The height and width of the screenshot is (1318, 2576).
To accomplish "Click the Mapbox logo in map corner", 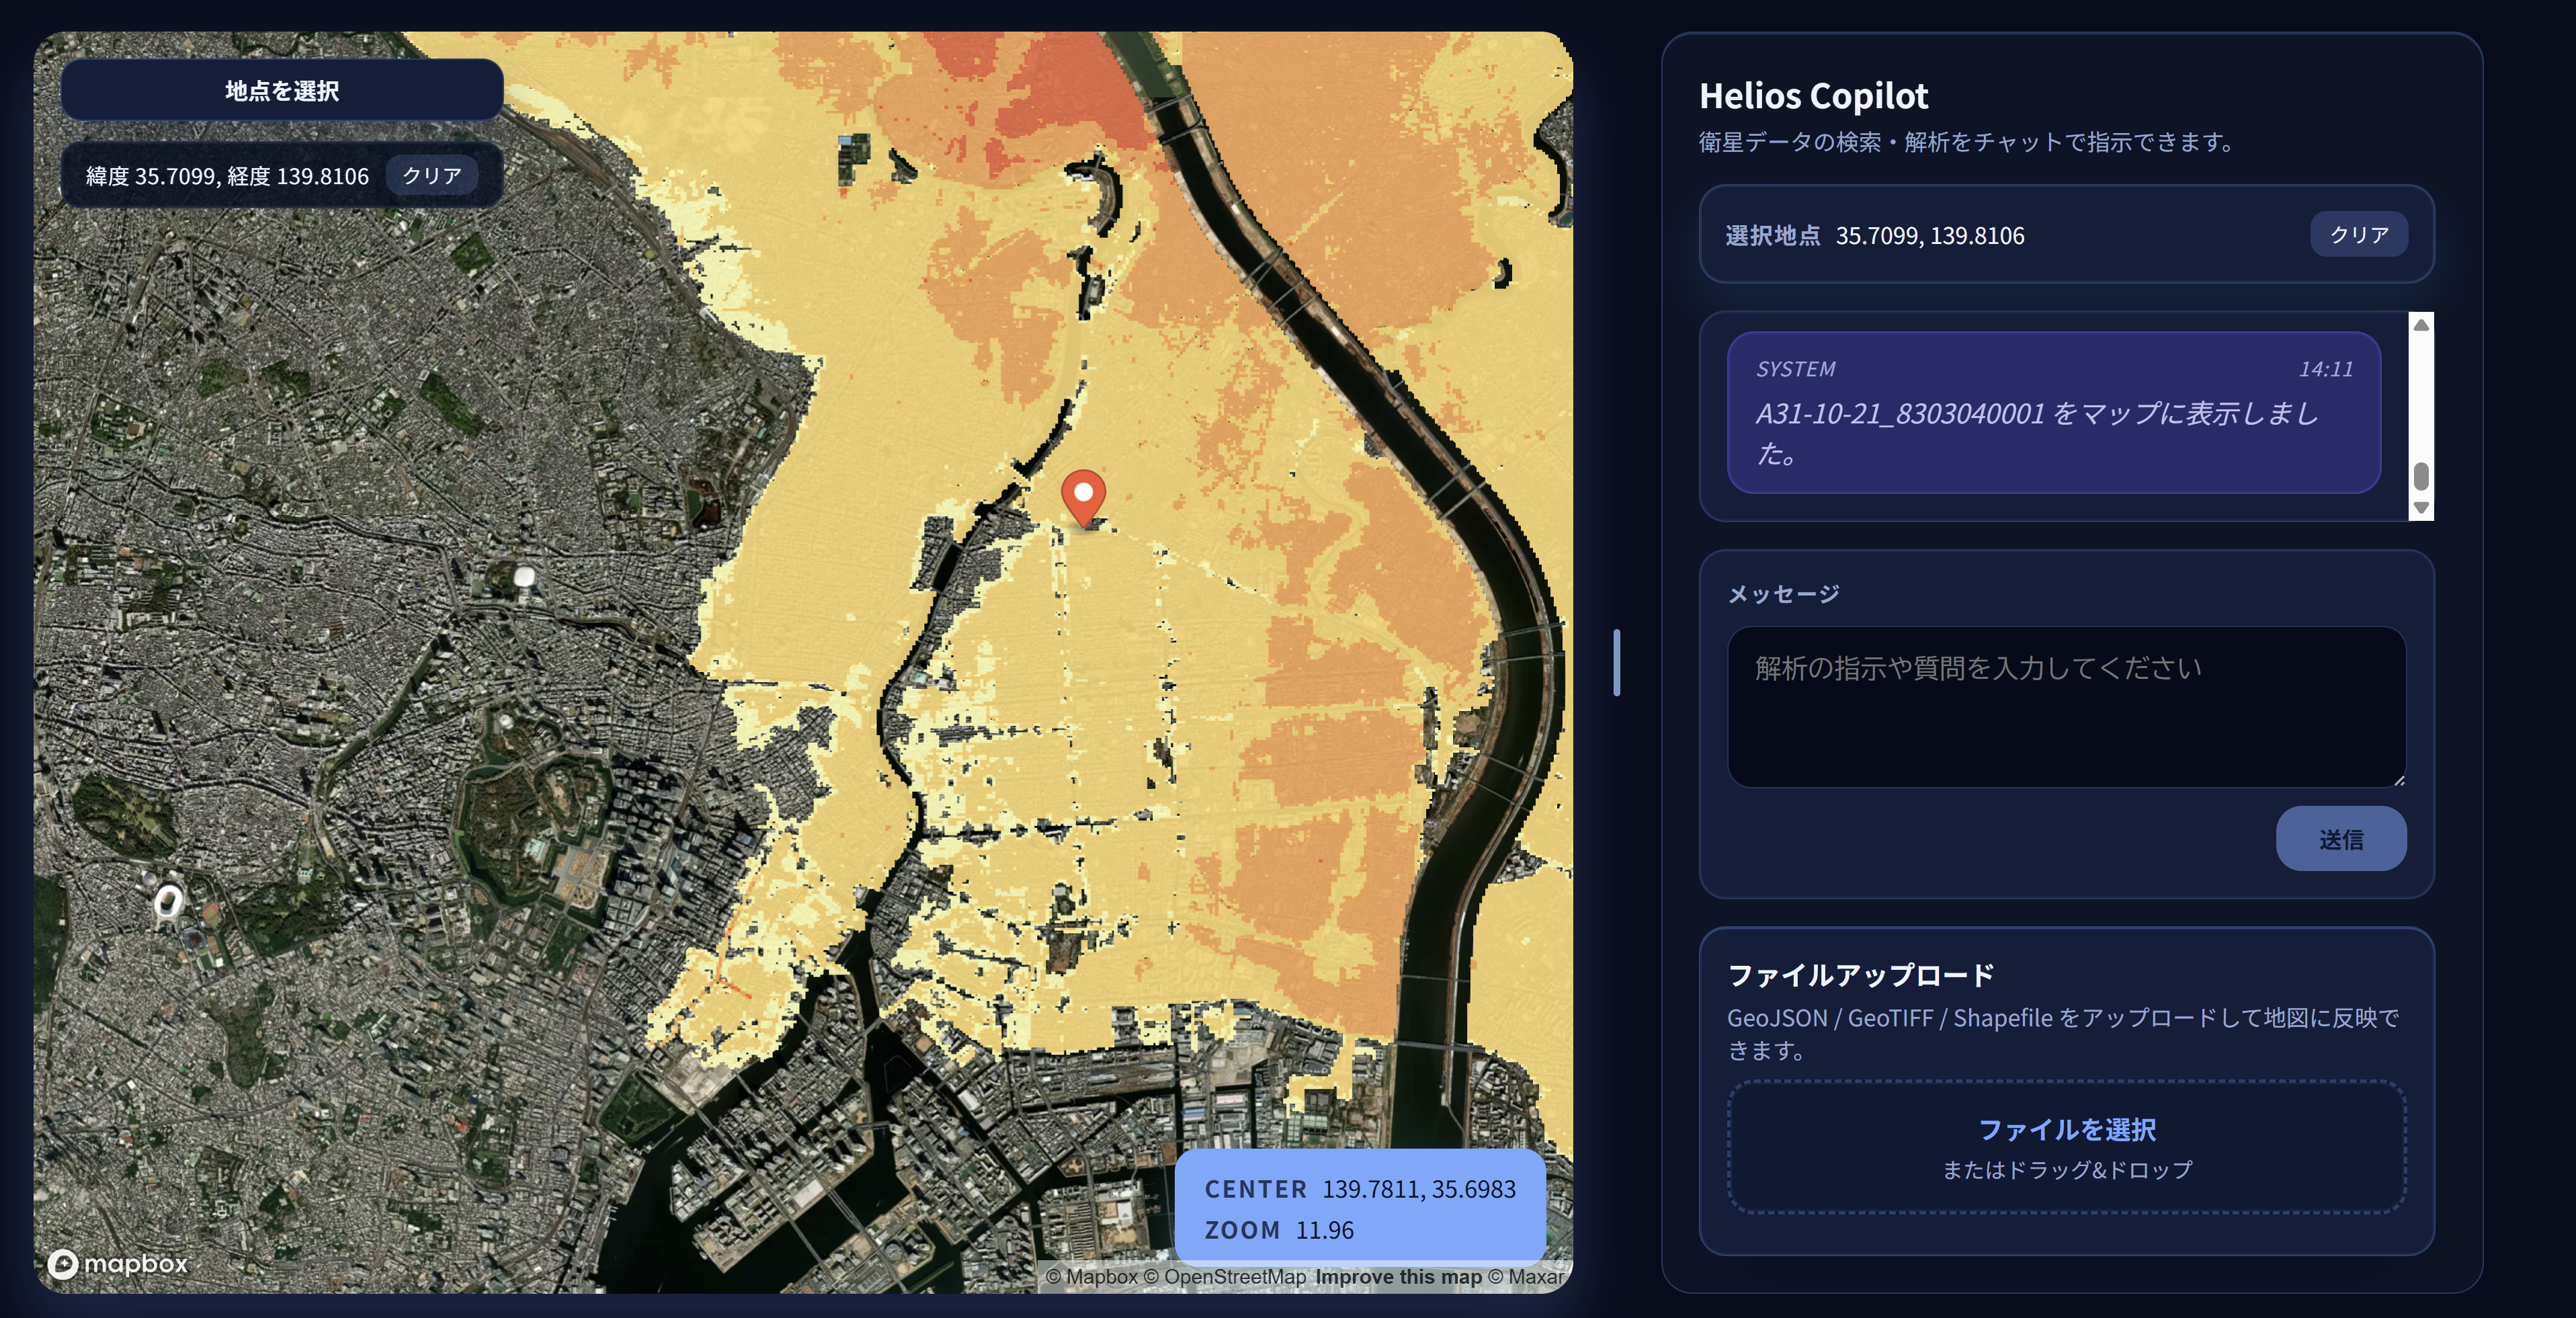I will point(120,1264).
